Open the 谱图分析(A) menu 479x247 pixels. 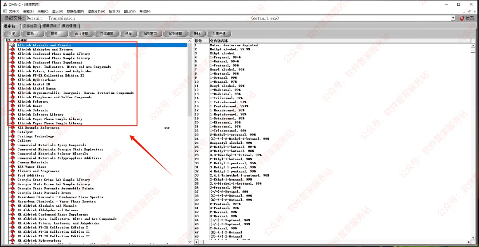[x=96, y=11]
